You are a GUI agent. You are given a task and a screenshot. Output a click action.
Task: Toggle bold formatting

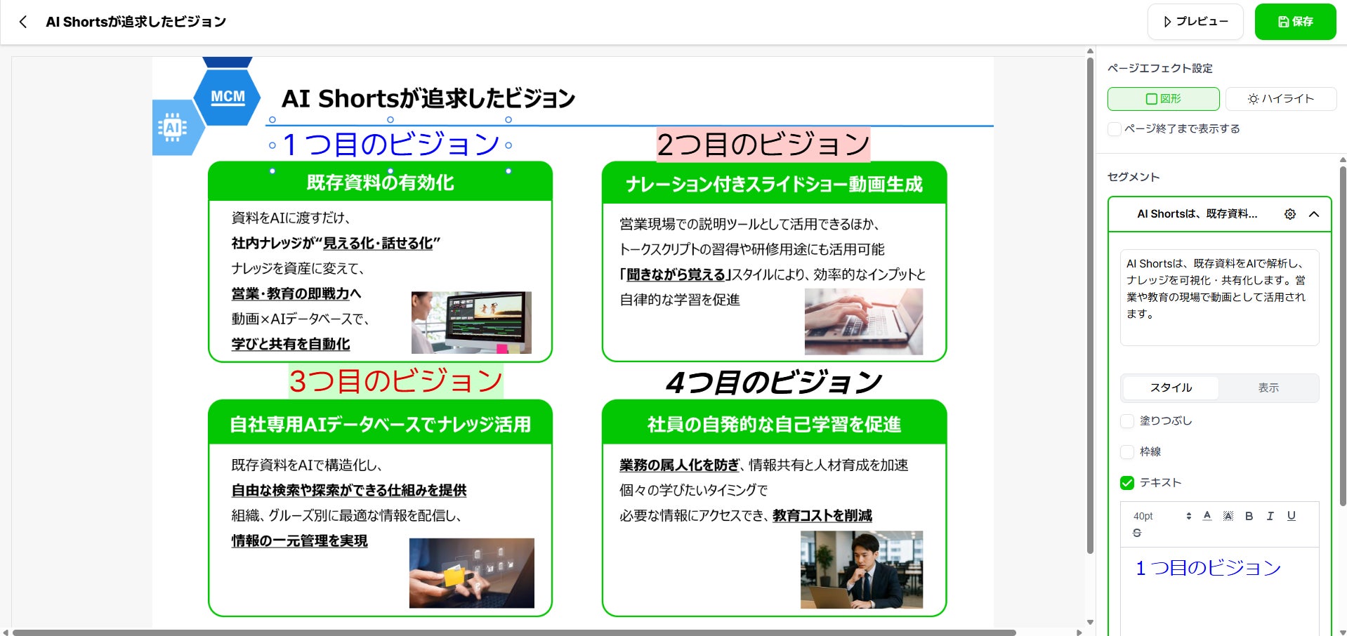[x=1249, y=516]
